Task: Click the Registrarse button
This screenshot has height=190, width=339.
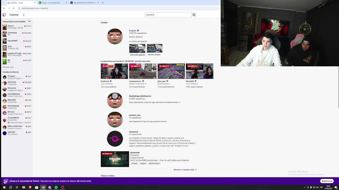Action: (x=327, y=181)
